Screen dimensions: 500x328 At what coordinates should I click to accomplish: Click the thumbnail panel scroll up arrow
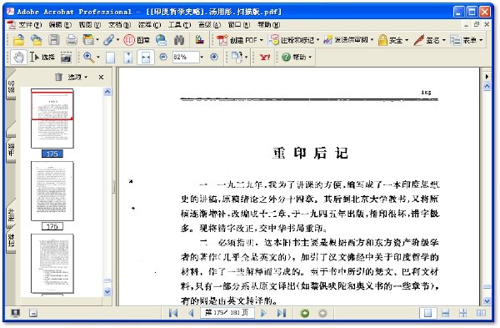(107, 92)
